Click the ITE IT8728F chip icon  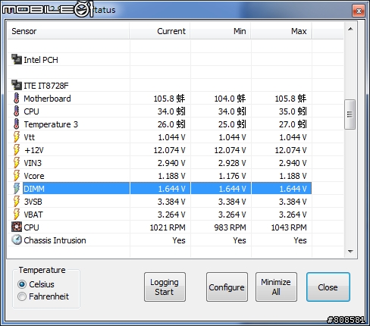point(17,85)
